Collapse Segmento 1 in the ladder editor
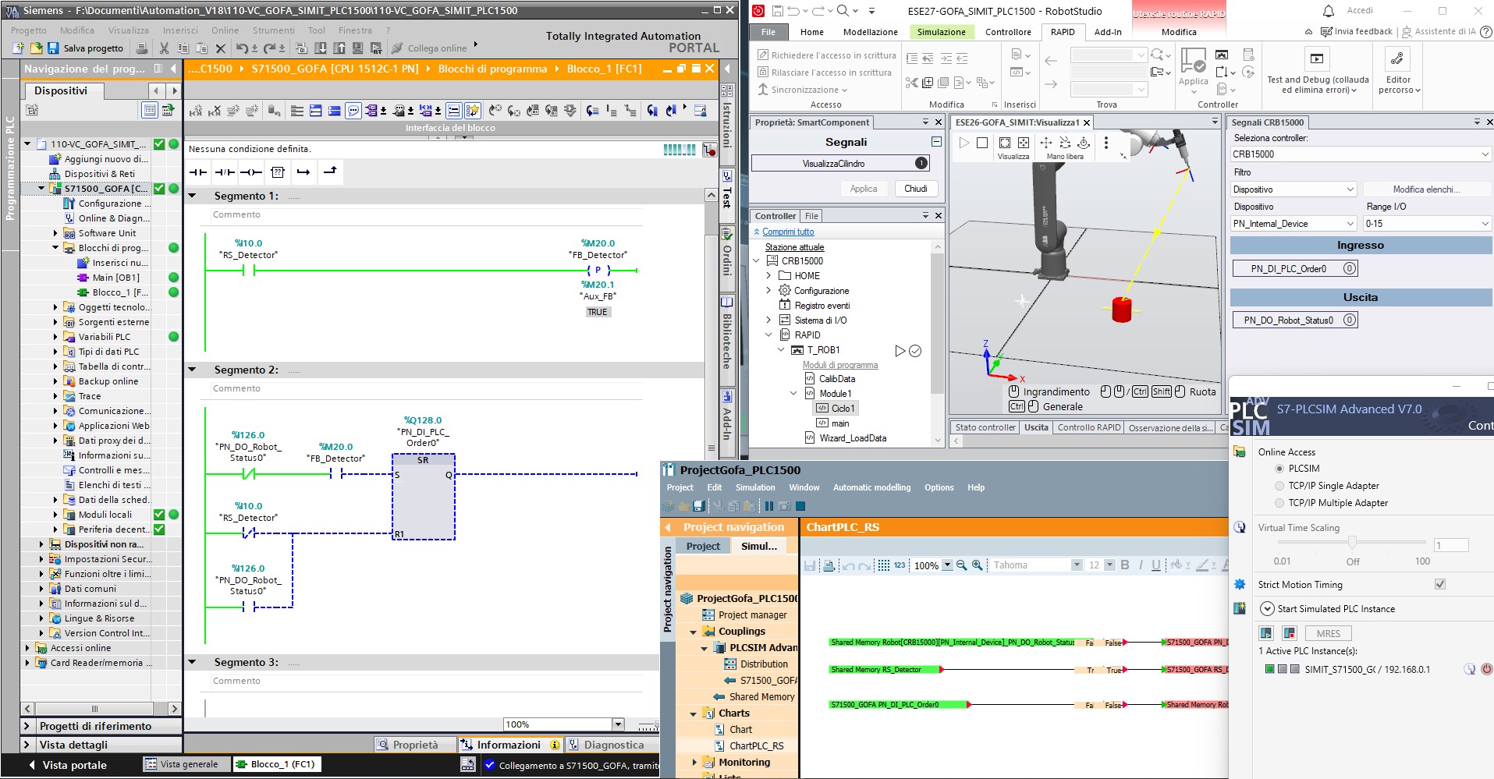Viewport: 1494px width, 779px height. [x=193, y=196]
